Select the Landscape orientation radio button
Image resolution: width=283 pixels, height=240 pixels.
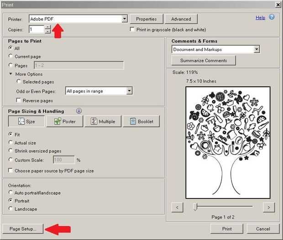coord(10,209)
